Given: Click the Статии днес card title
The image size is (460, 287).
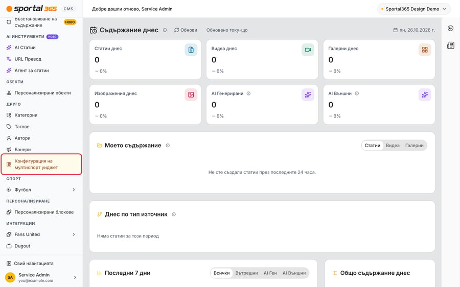Looking at the screenshot, I should [108, 49].
